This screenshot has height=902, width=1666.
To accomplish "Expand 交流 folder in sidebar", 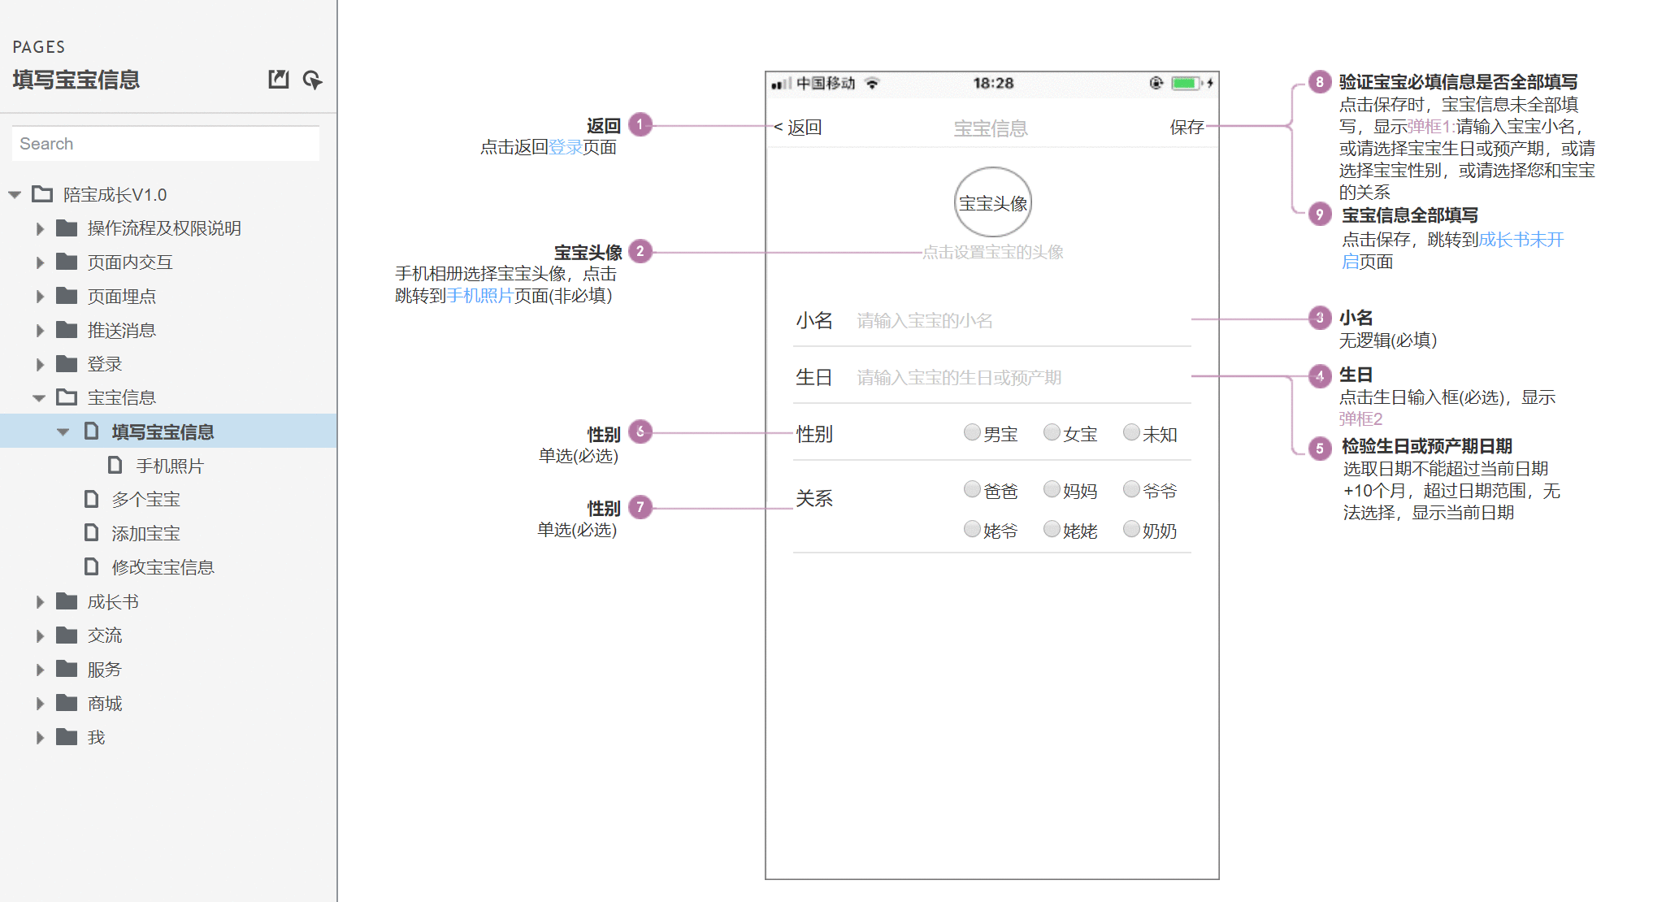I will pyautogui.click(x=40, y=635).
